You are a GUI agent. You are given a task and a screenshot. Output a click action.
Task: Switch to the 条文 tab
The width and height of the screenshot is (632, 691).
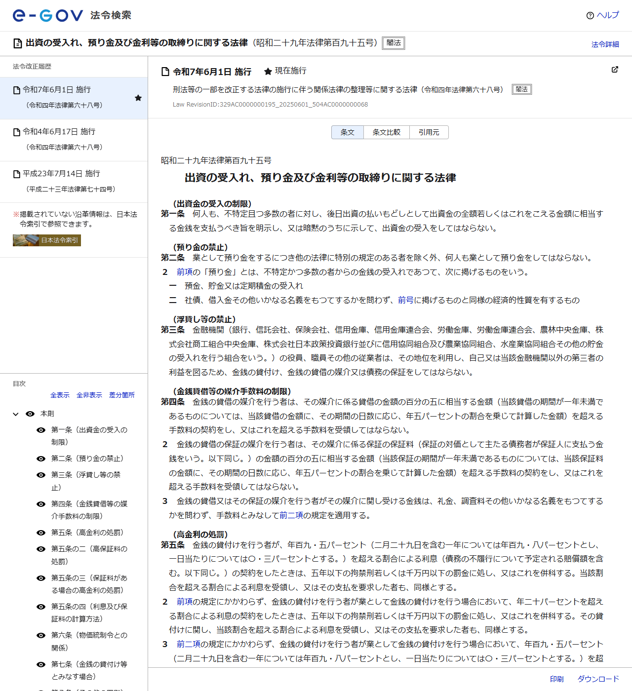348,132
